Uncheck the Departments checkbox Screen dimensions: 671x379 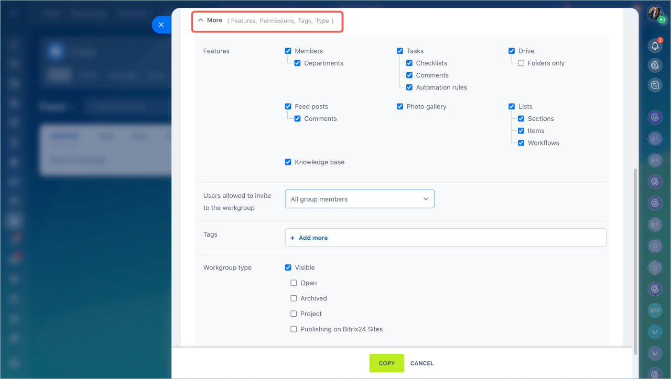point(298,63)
